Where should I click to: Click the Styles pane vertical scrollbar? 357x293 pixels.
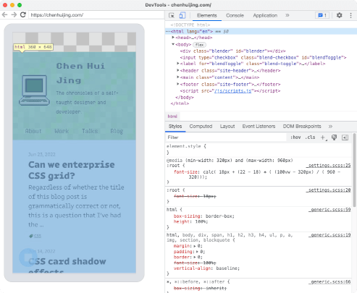click(x=354, y=170)
